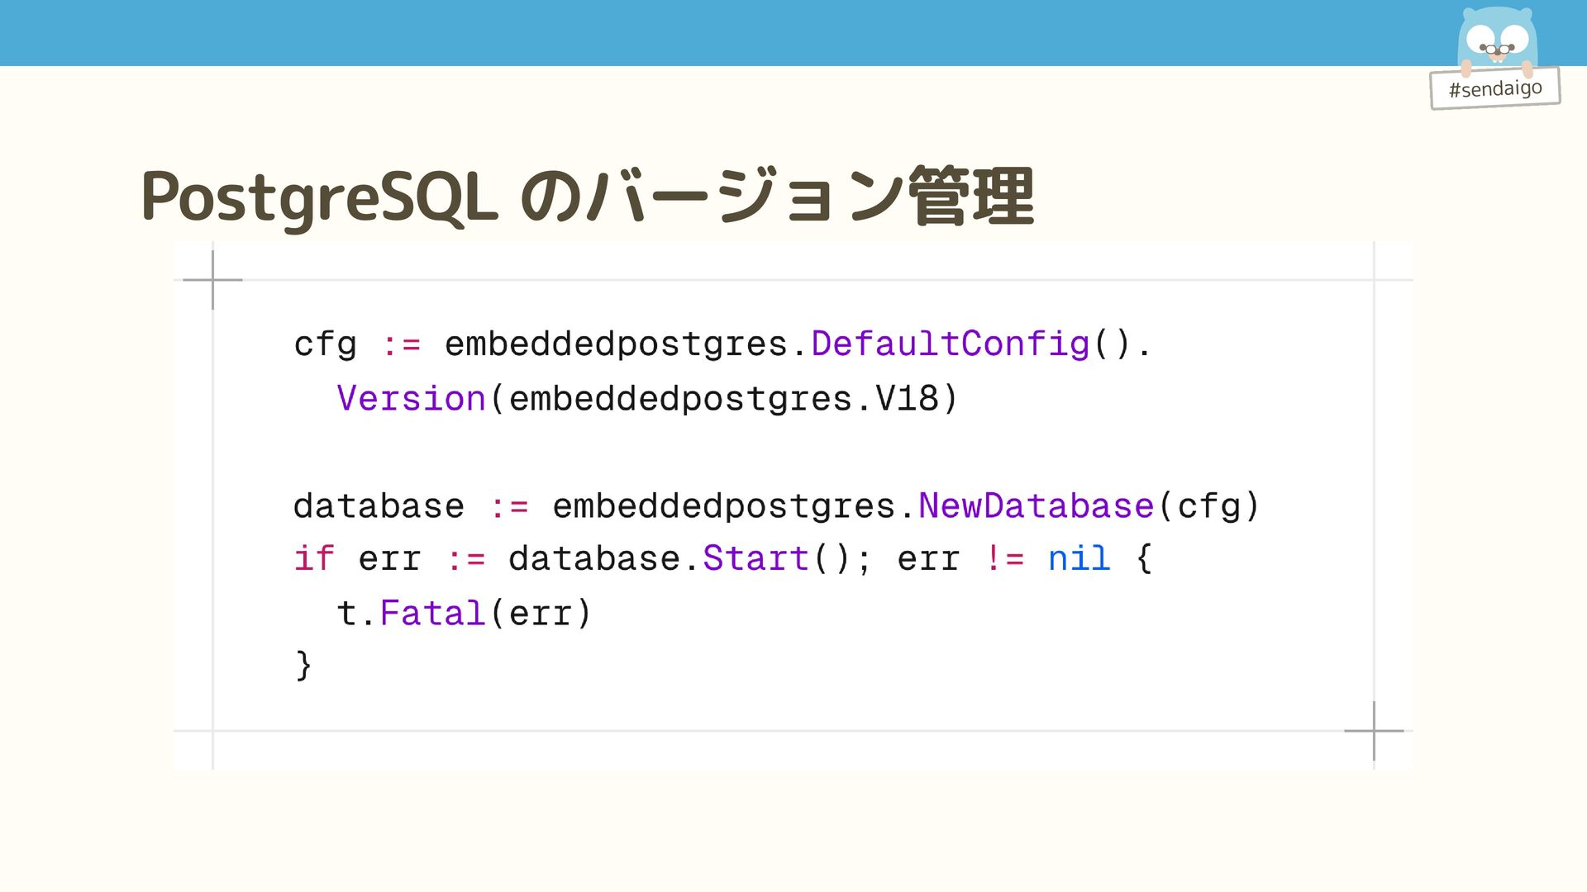Click the closing curly brace
Screen dimensions: 1587x892
[x=303, y=665]
